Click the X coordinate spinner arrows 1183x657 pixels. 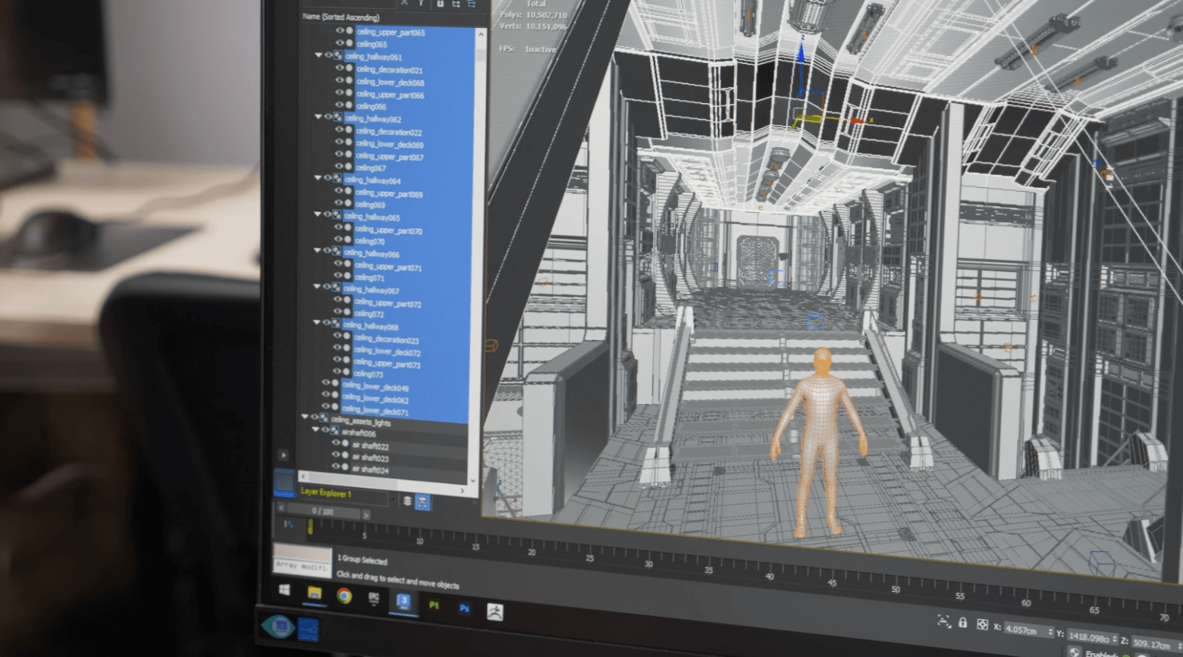click(x=1050, y=632)
